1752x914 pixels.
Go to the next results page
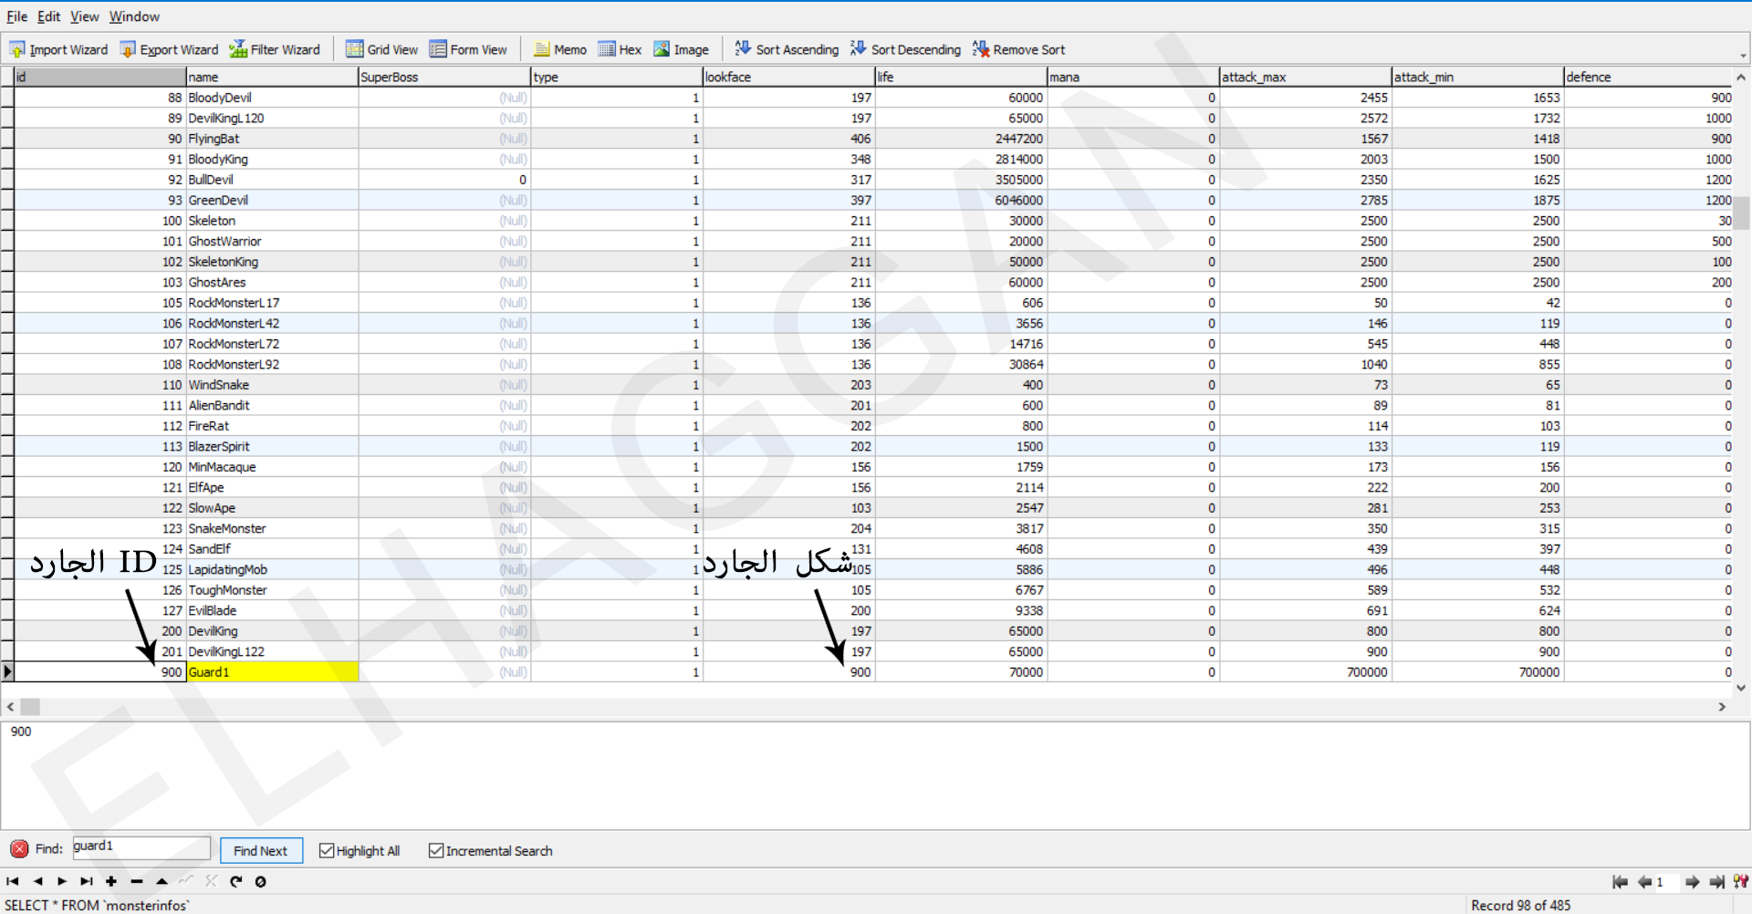(x=1693, y=882)
